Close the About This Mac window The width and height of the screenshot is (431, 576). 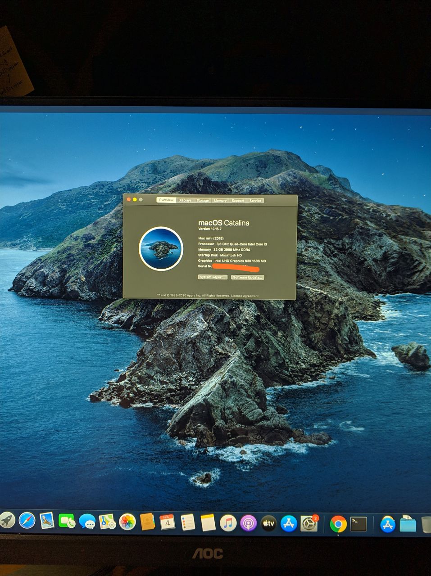(129, 199)
